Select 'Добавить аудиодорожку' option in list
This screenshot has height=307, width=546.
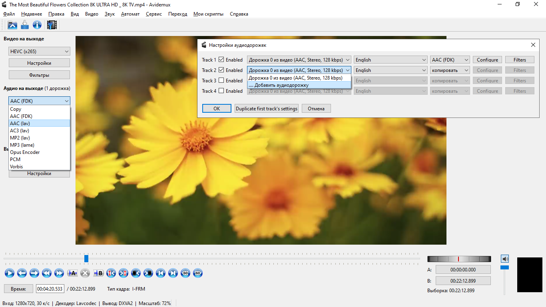pyautogui.click(x=299, y=85)
